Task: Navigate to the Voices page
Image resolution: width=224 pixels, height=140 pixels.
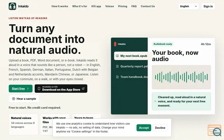Action: click(x=109, y=6)
